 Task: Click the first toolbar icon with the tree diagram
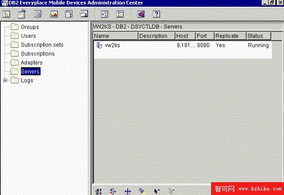[6, 14]
